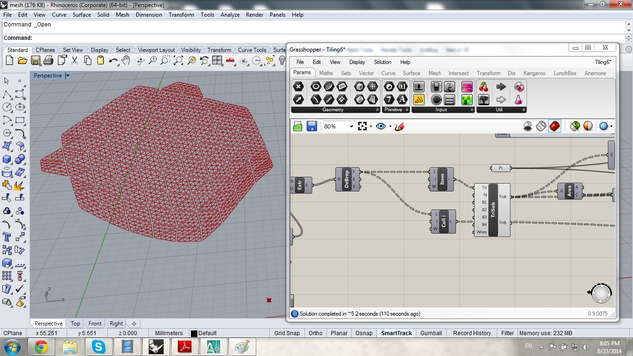
Task: Add the Cherry Picker utility
Action: pos(484,87)
